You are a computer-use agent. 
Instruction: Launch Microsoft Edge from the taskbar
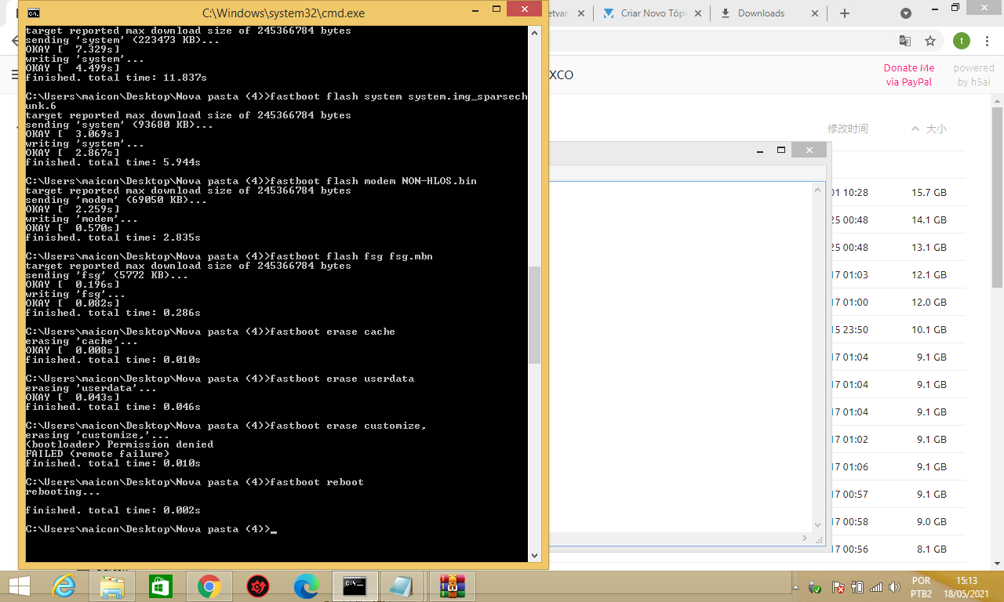306,586
